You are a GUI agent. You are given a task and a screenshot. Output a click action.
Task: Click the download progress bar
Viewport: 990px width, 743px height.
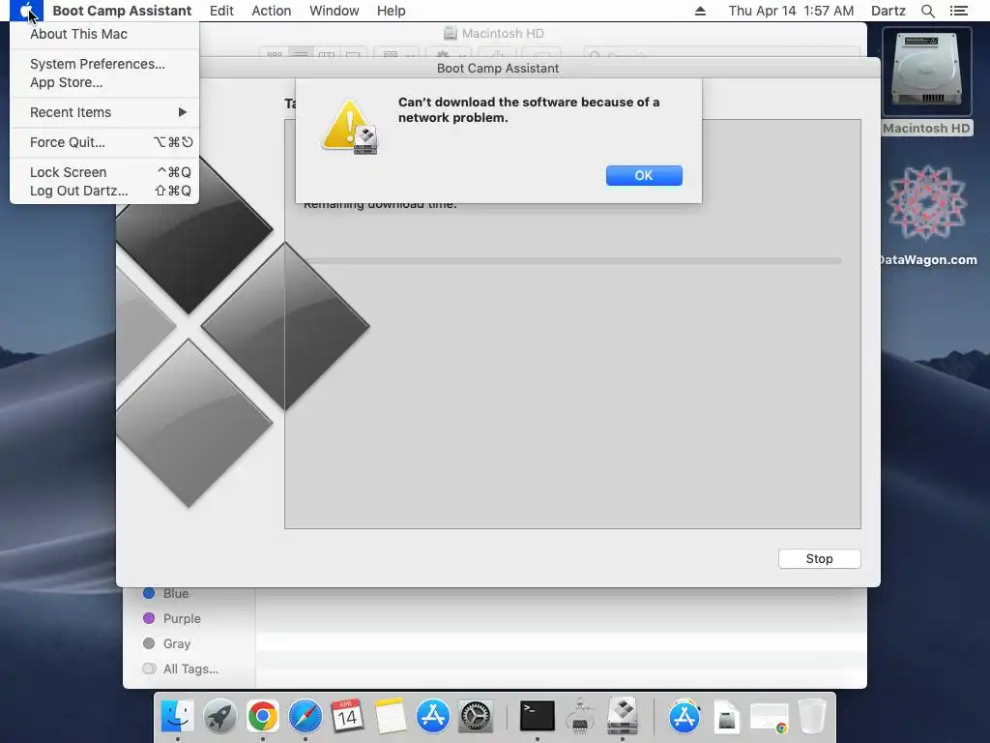point(571,261)
